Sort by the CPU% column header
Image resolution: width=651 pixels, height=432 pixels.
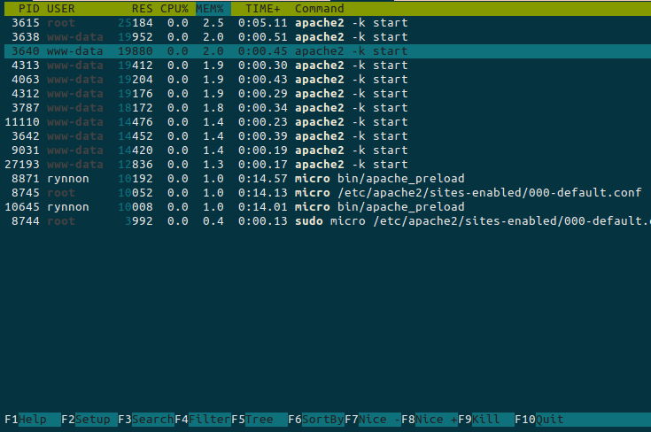tap(174, 8)
